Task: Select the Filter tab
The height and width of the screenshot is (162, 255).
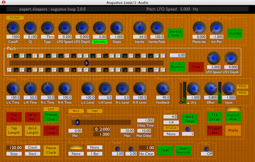Action: point(15,18)
